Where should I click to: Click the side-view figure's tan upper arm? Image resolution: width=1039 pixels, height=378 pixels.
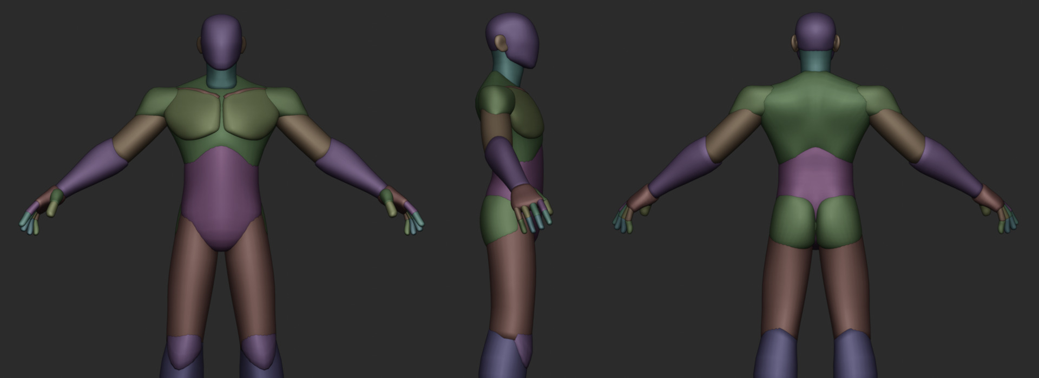494,127
